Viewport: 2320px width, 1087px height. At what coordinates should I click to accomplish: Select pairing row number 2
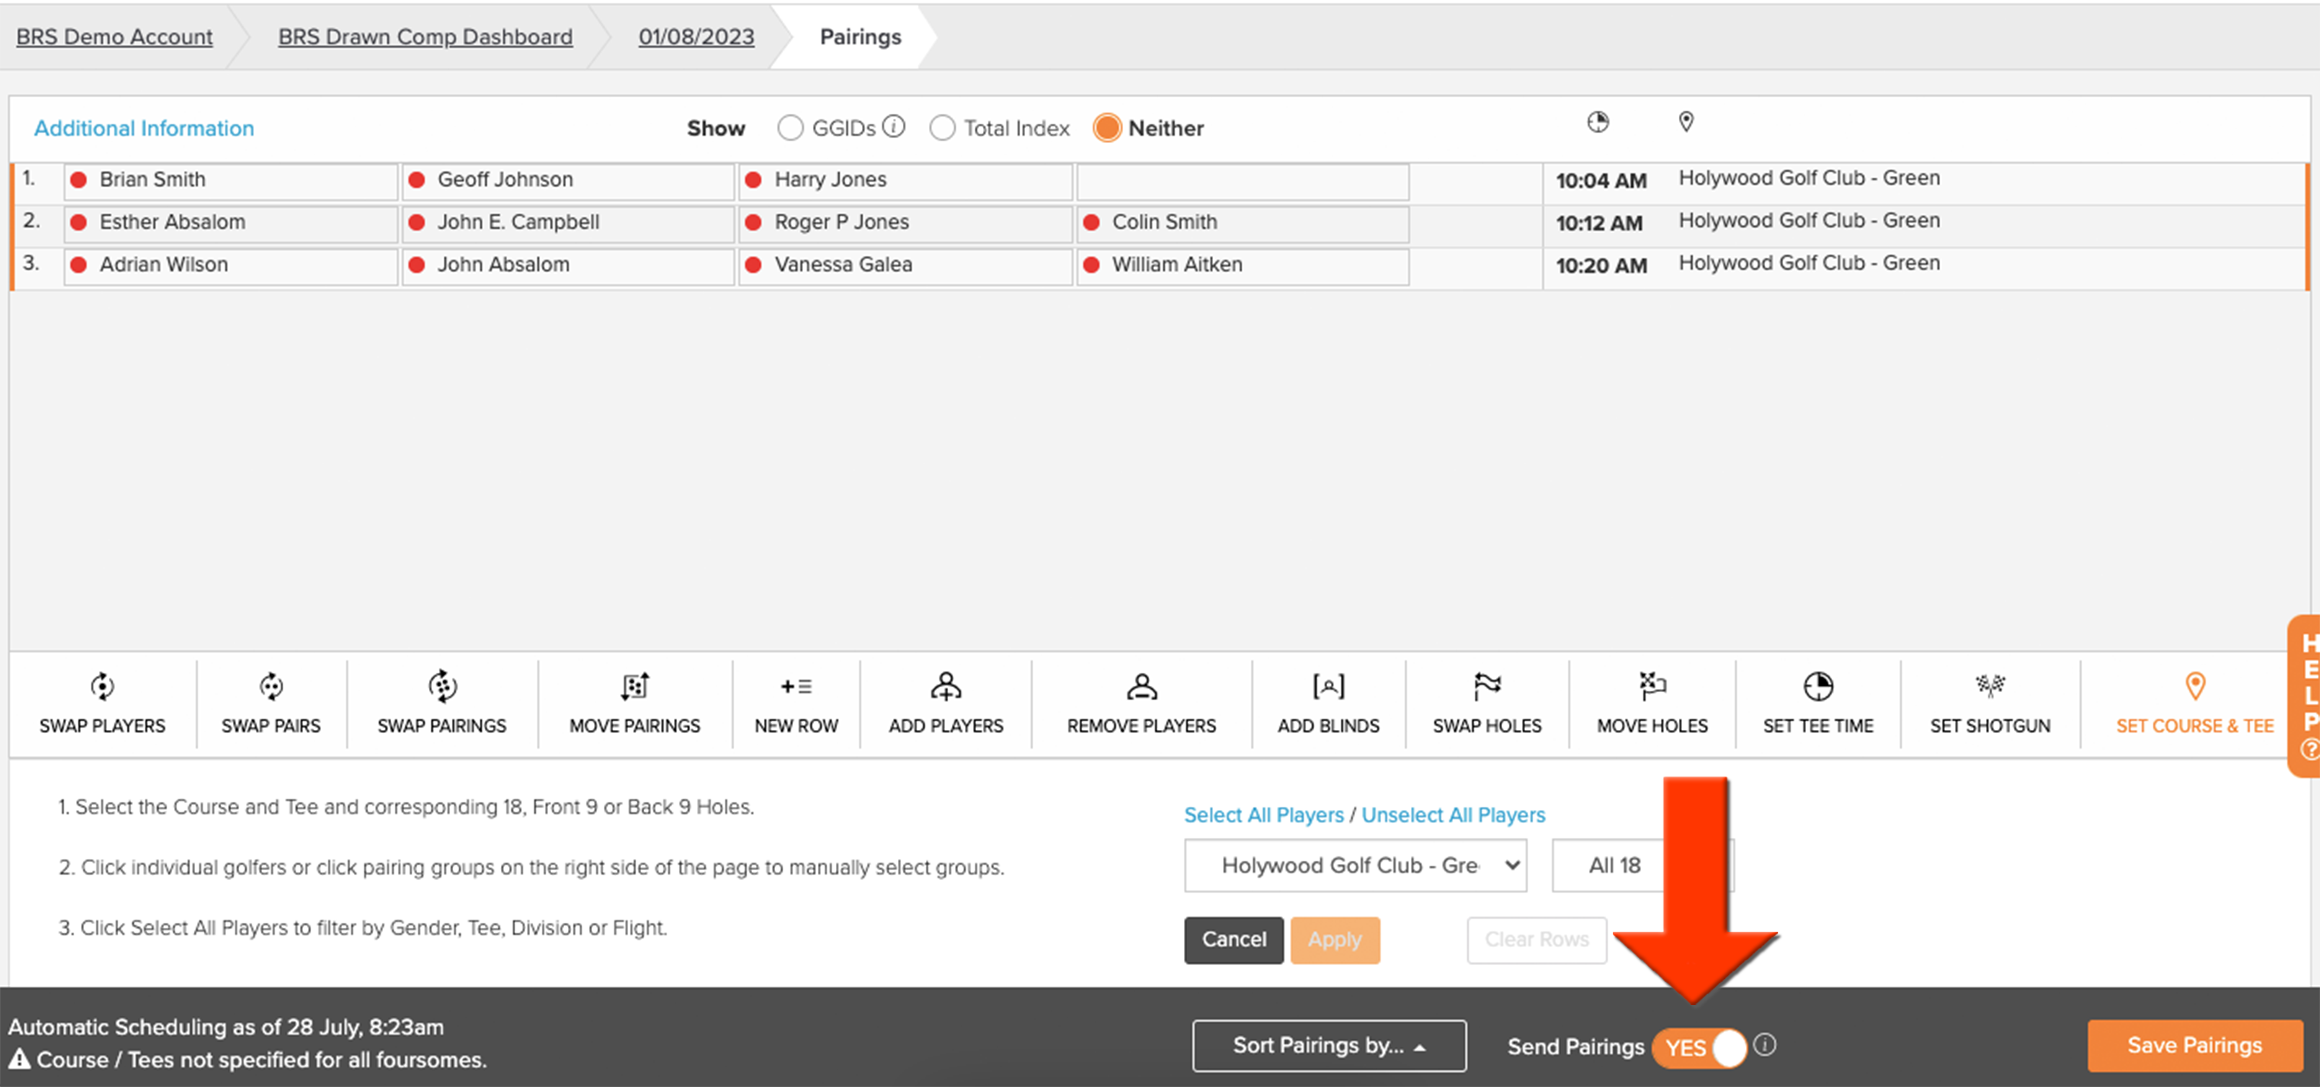click(x=31, y=221)
